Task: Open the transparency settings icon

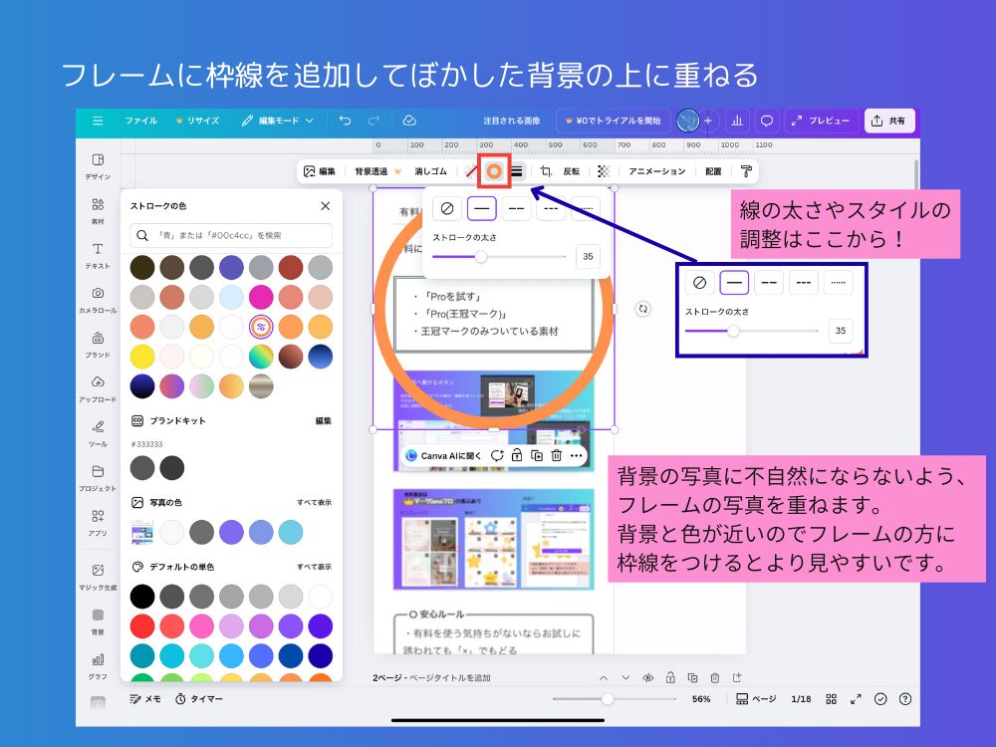Action: (x=602, y=170)
